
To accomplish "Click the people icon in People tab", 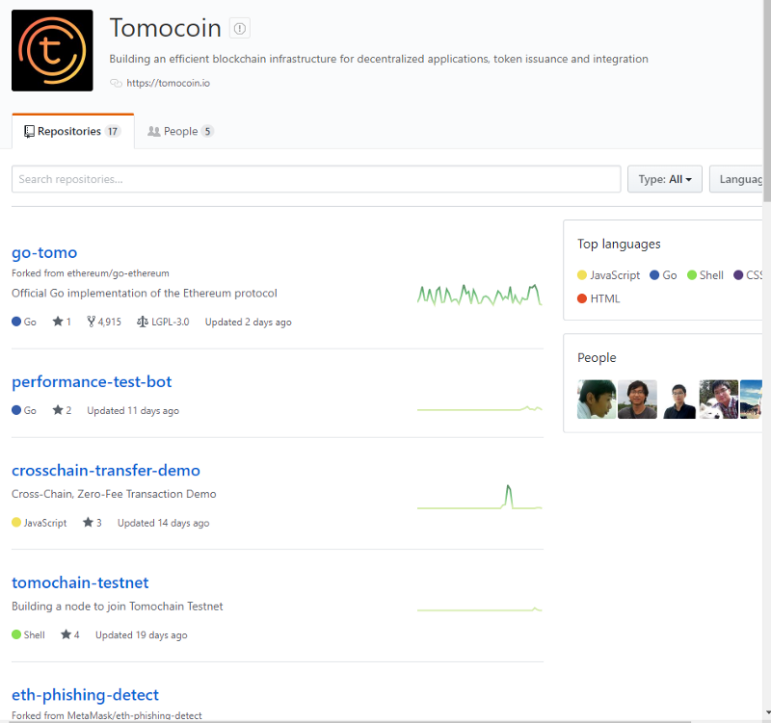I will (154, 131).
